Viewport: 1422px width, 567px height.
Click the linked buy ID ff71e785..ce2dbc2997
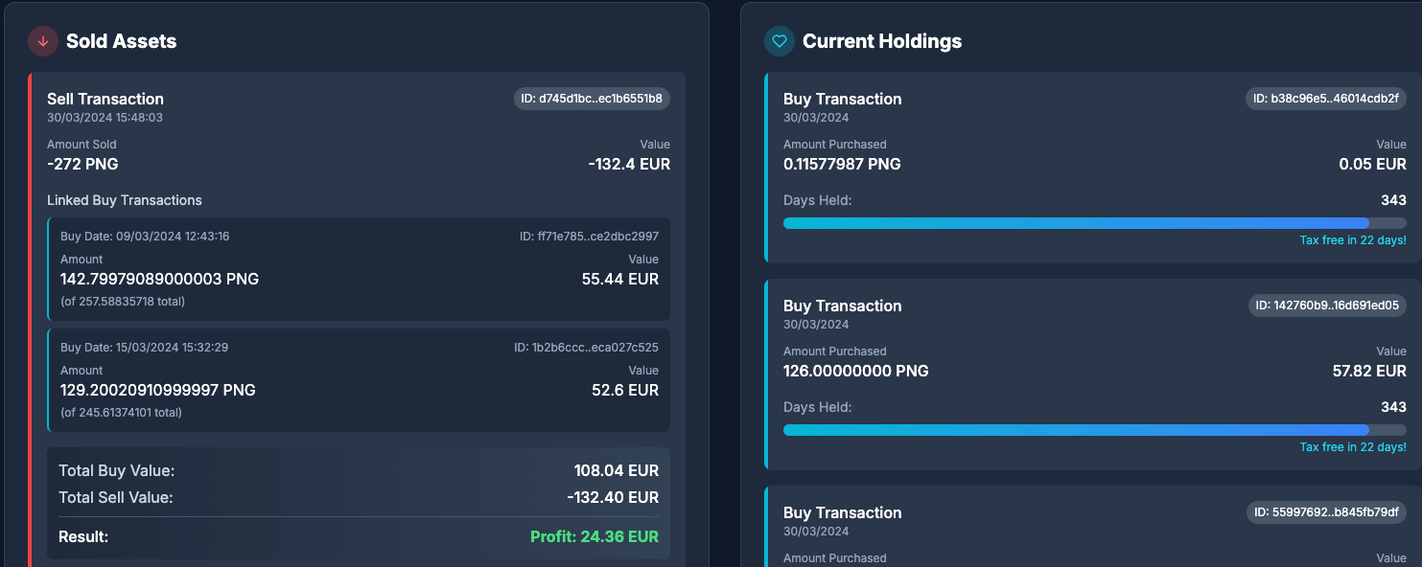[589, 236]
